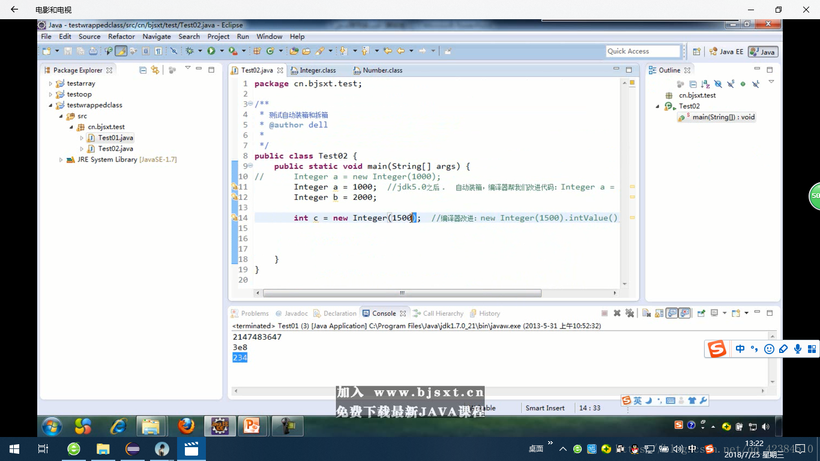820x461 pixels.
Task: Click Collapse All in Package Explorer
Action: point(143,70)
